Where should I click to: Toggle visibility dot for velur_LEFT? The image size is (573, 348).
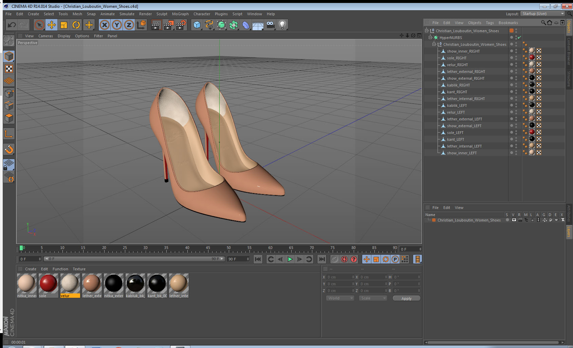[x=512, y=112]
